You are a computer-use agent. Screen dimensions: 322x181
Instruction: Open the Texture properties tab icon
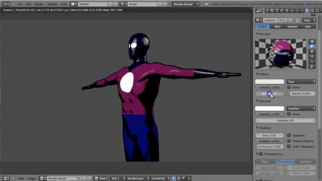[312, 11]
